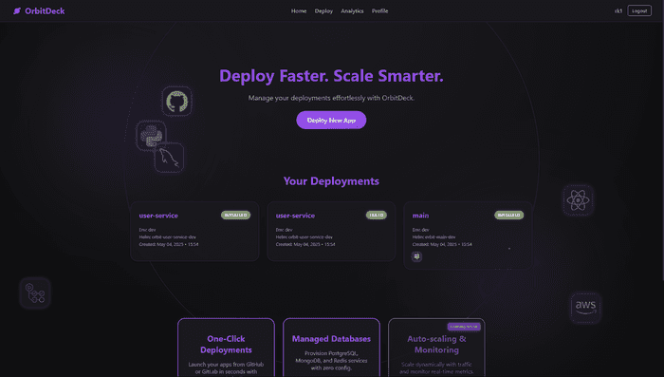The width and height of the screenshot is (664, 377).
Task: Click the small icon inside the main deployment card
Action: 416,256
